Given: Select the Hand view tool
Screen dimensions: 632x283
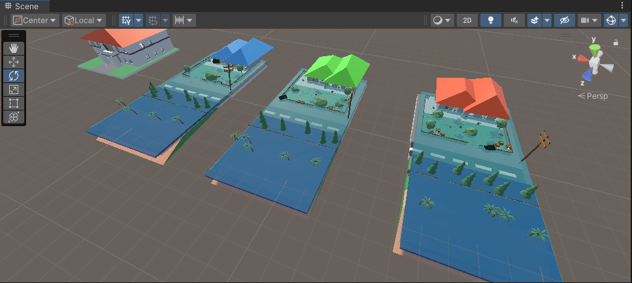Looking at the screenshot, I should coord(14,48).
